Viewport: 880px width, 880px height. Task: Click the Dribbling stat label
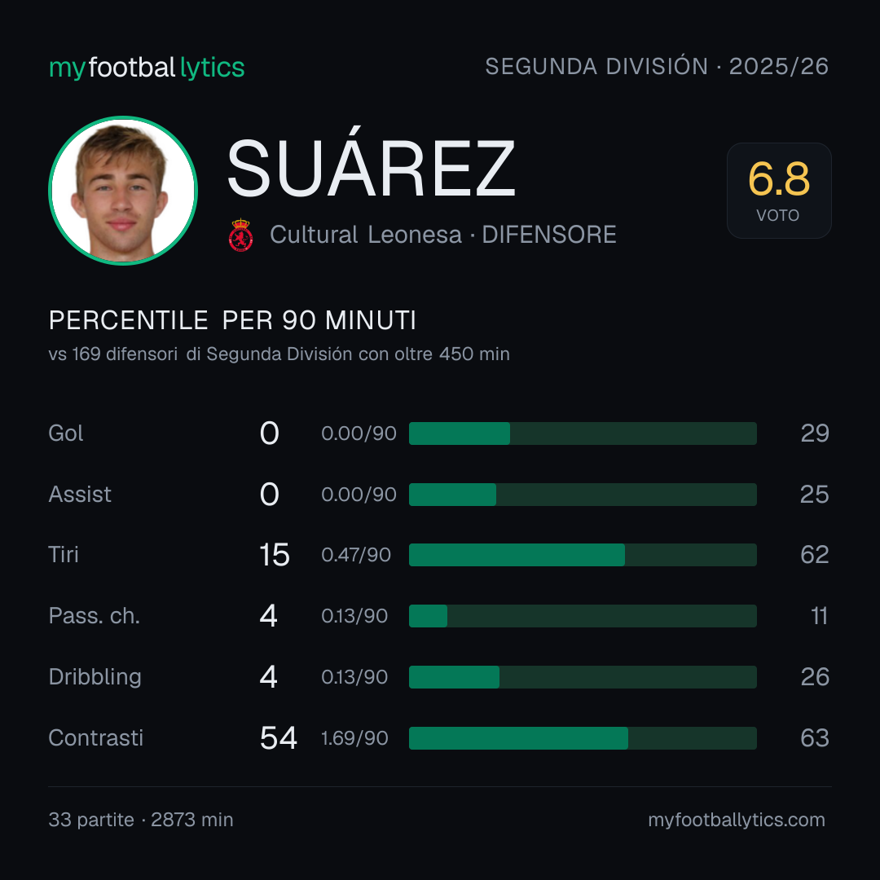pyautogui.click(x=95, y=677)
